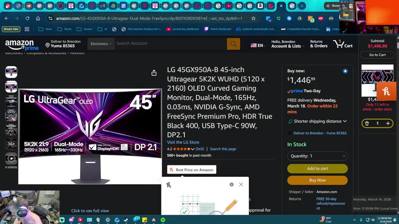
Task: Expand Shorter shipping distance chevron
Action: coord(345,121)
